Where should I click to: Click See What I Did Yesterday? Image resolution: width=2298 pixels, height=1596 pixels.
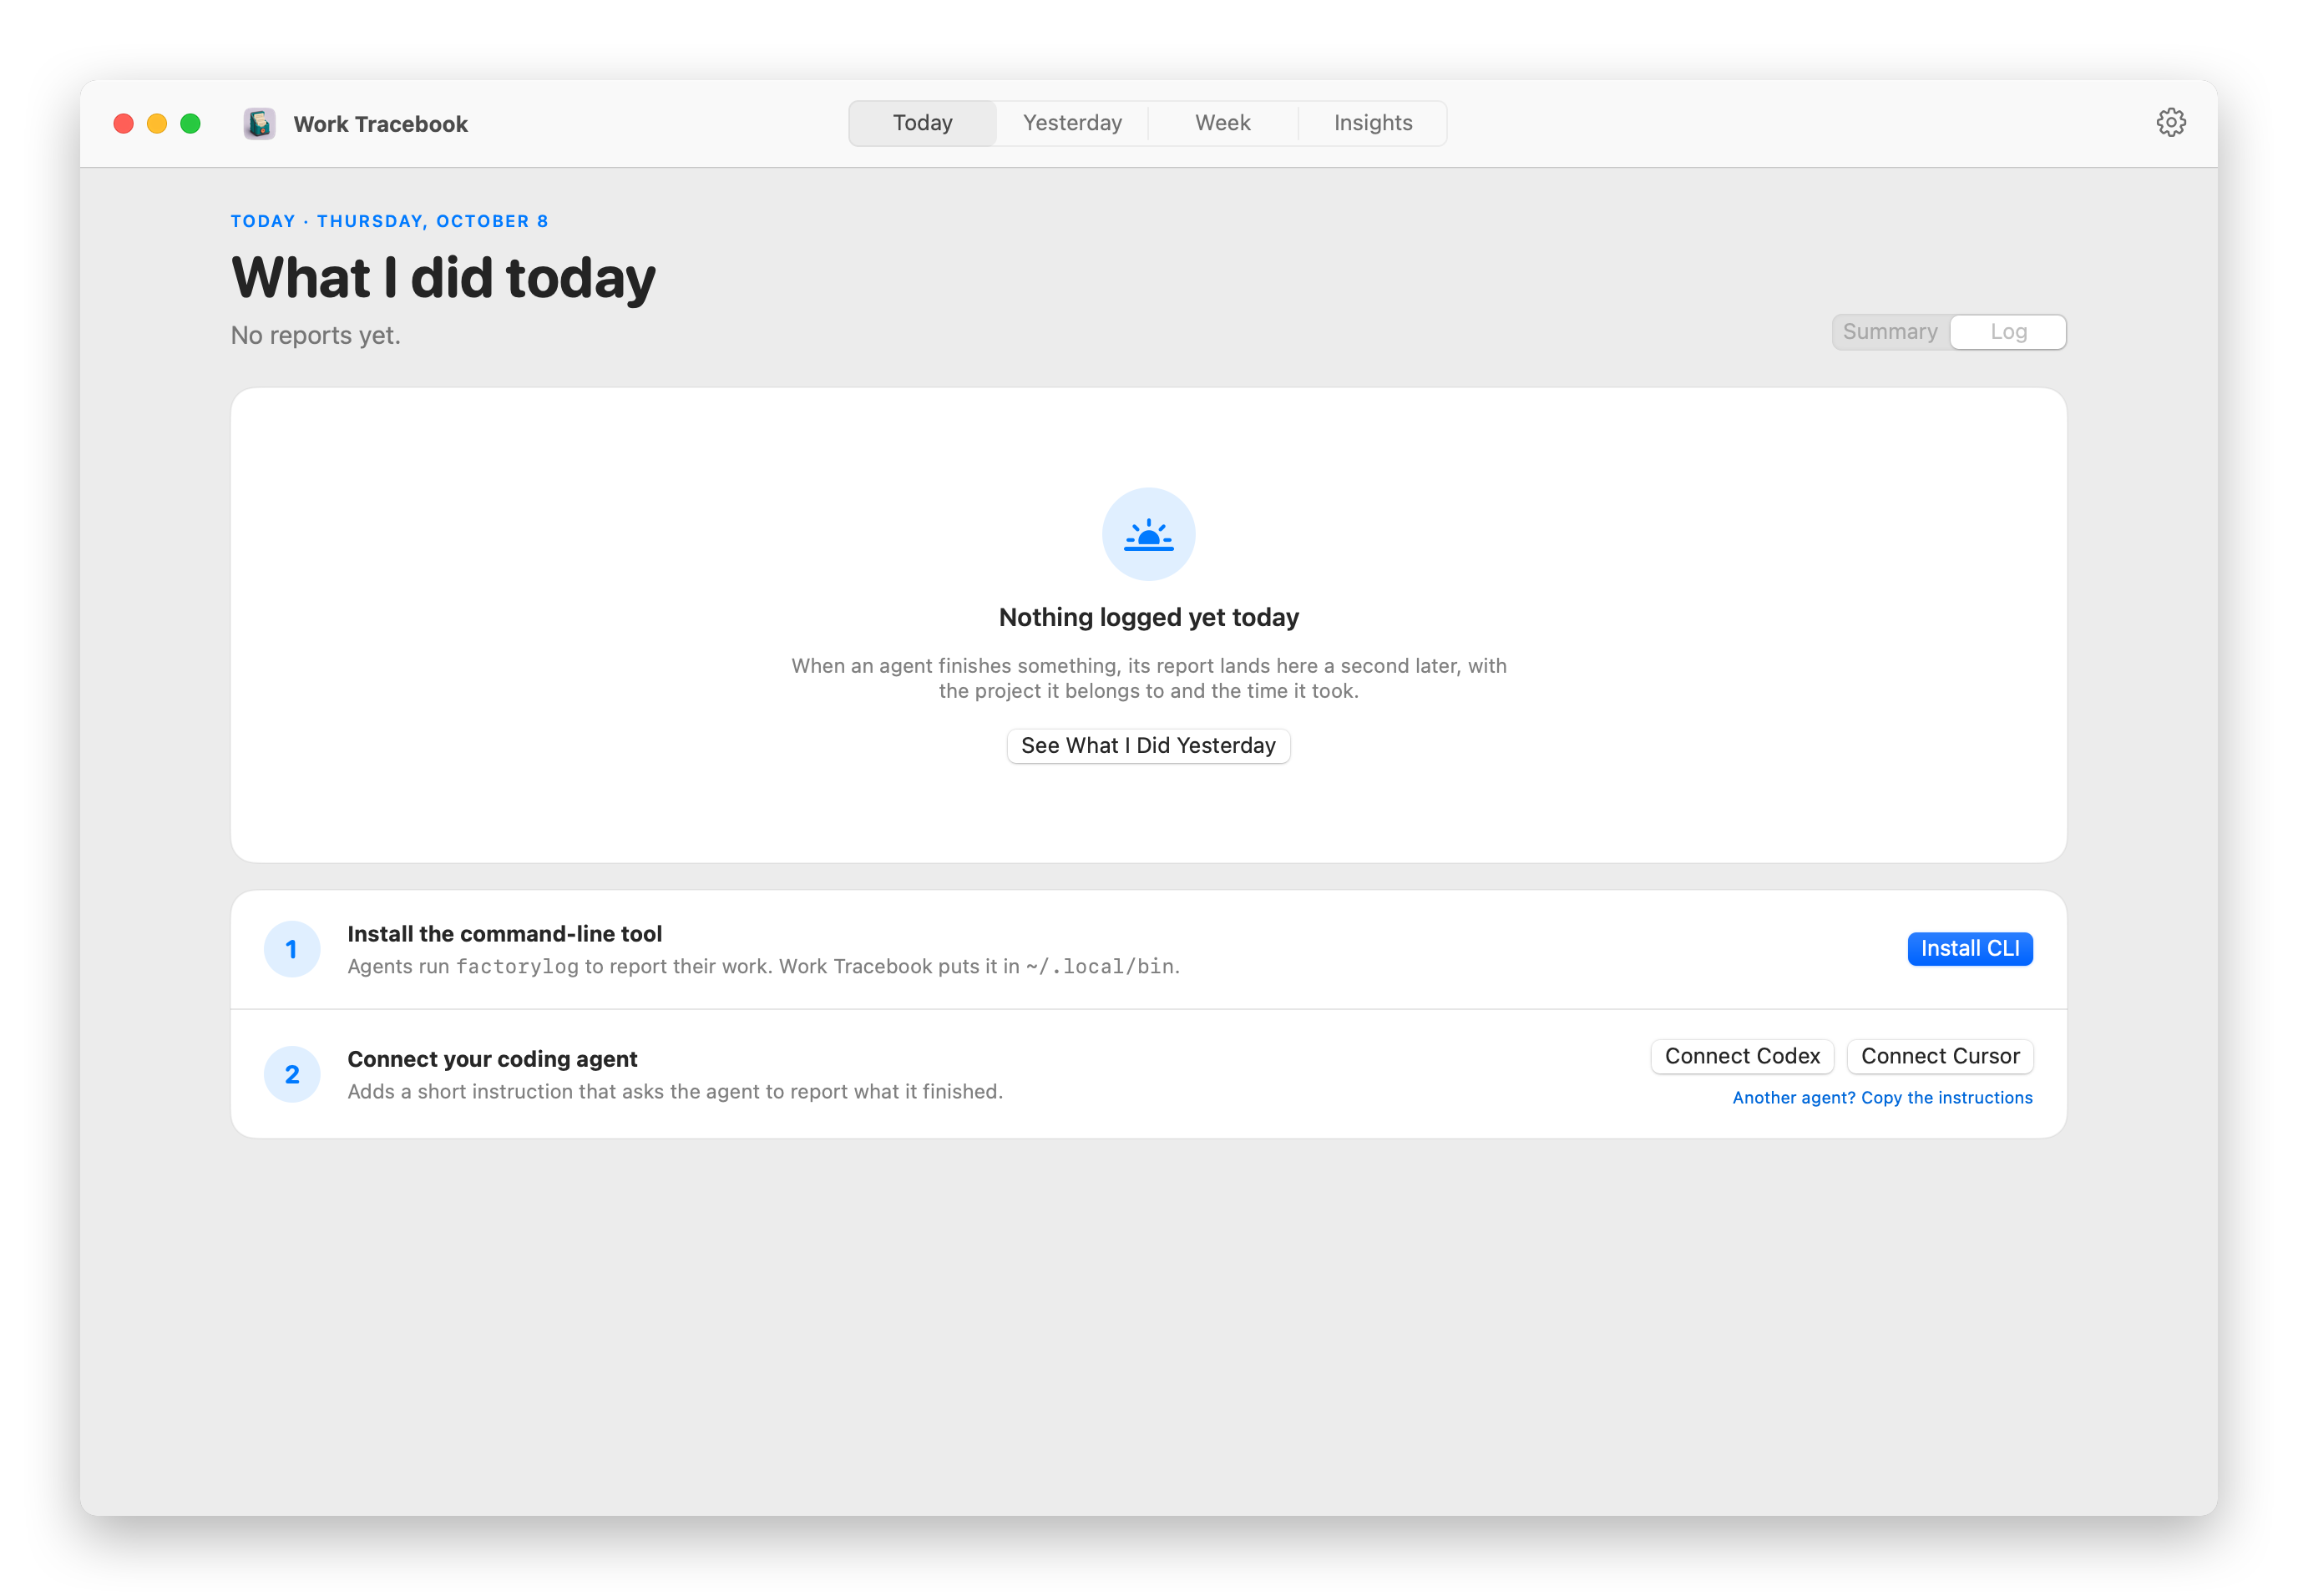coord(1148,746)
